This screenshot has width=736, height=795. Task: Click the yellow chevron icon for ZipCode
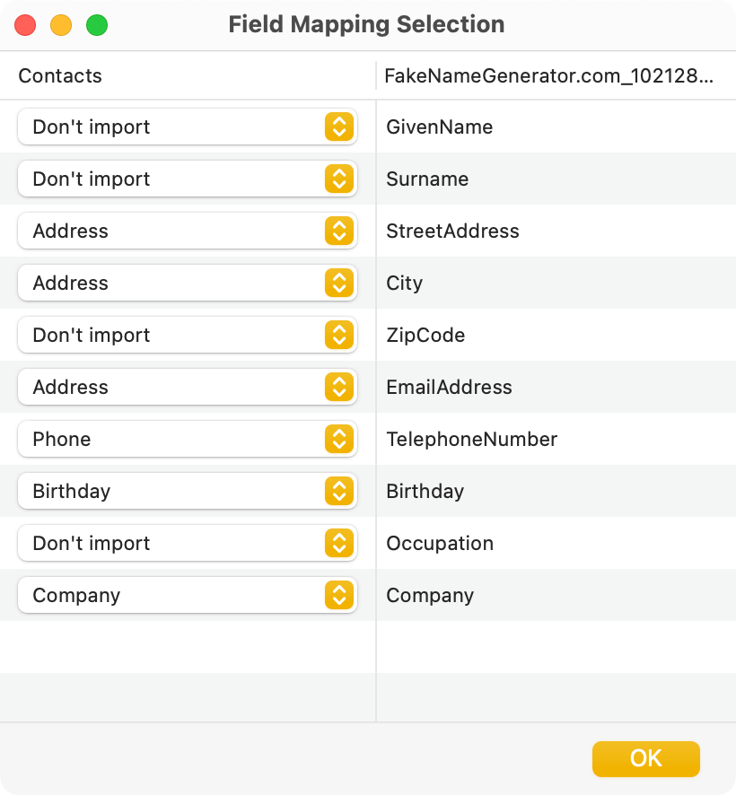[x=338, y=336]
